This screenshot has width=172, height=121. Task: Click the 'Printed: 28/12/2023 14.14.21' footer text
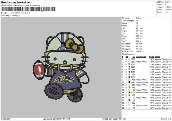coord(114,119)
